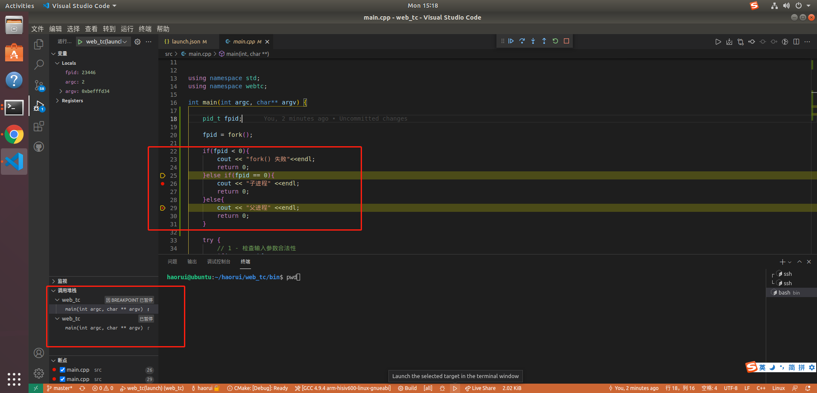Click master* branch in status bar
This screenshot has width=817, height=393.
pos(59,388)
